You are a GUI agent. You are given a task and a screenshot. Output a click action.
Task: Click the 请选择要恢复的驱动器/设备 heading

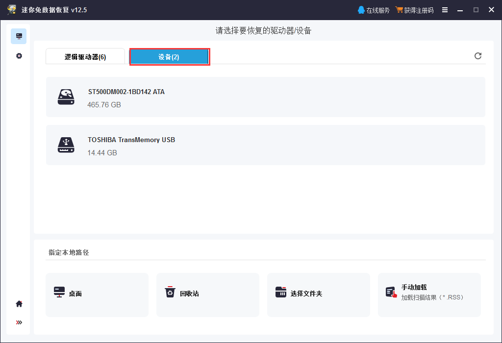[263, 31]
